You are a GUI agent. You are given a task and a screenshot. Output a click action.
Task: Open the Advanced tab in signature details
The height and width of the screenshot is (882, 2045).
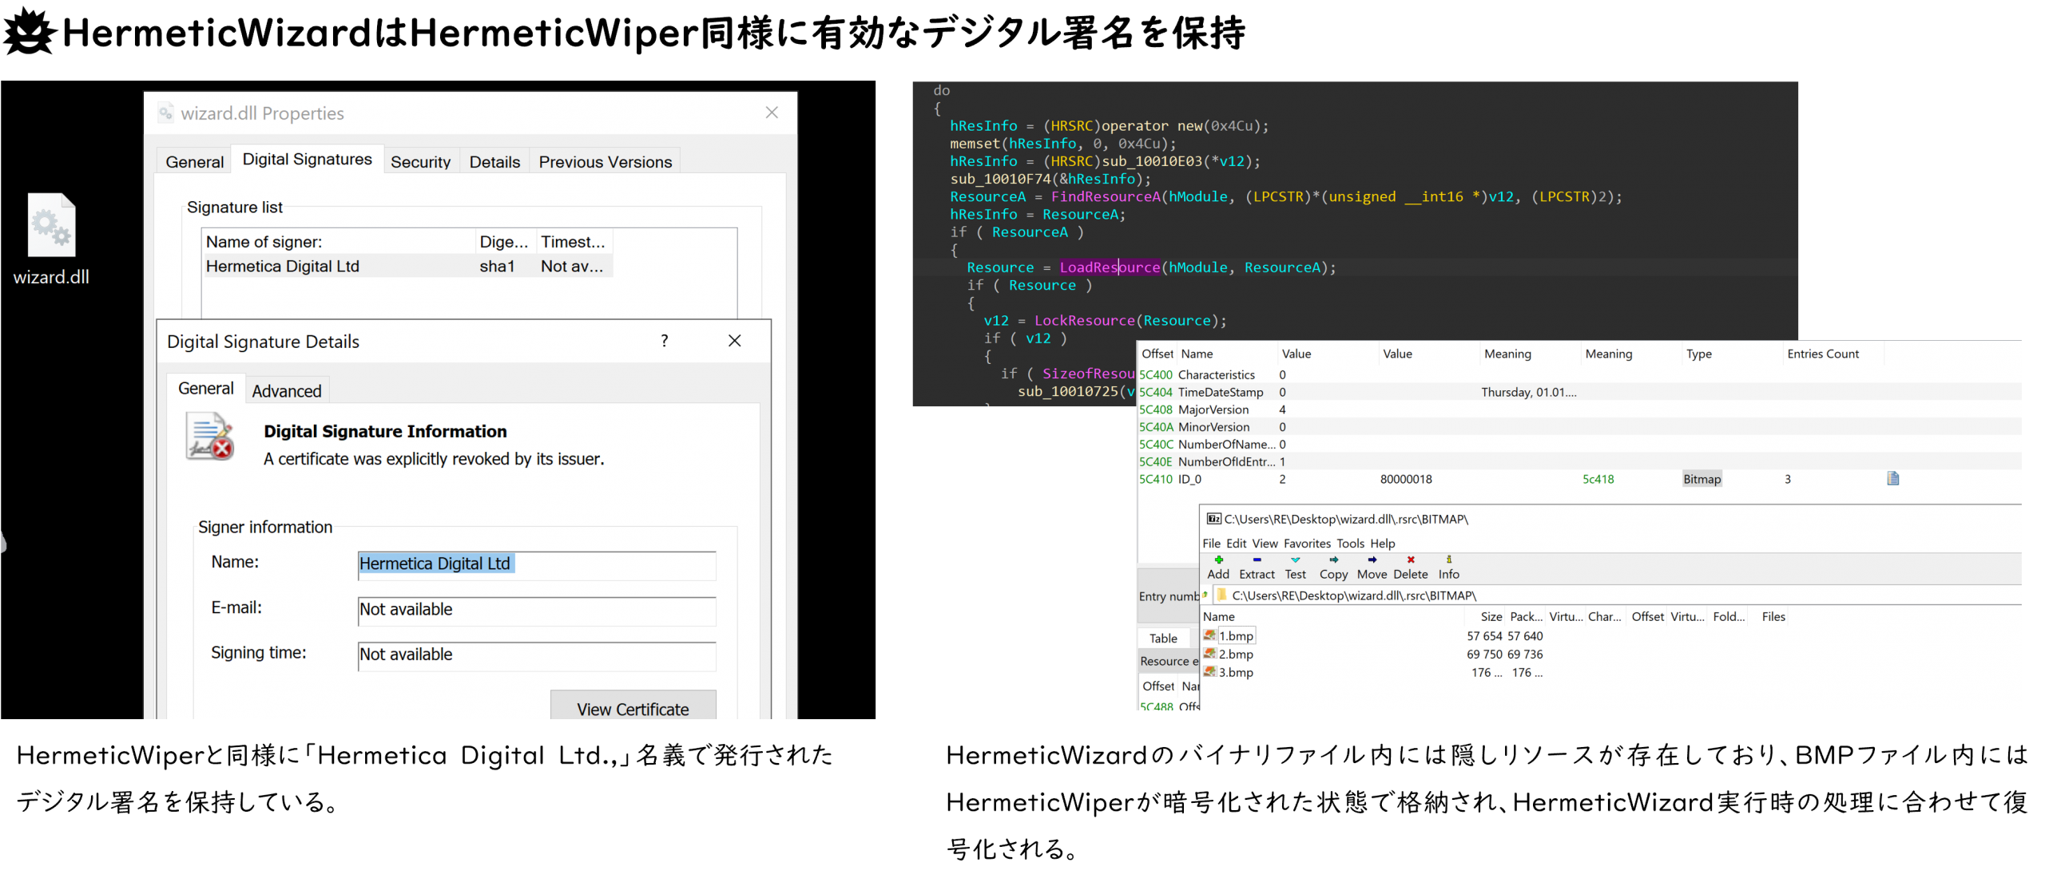(x=286, y=390)
